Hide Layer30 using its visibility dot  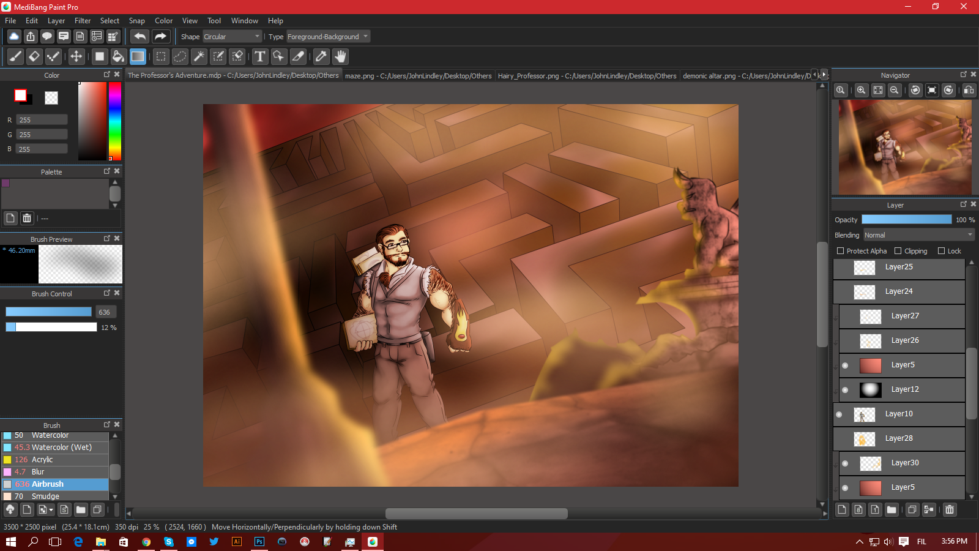845,463
